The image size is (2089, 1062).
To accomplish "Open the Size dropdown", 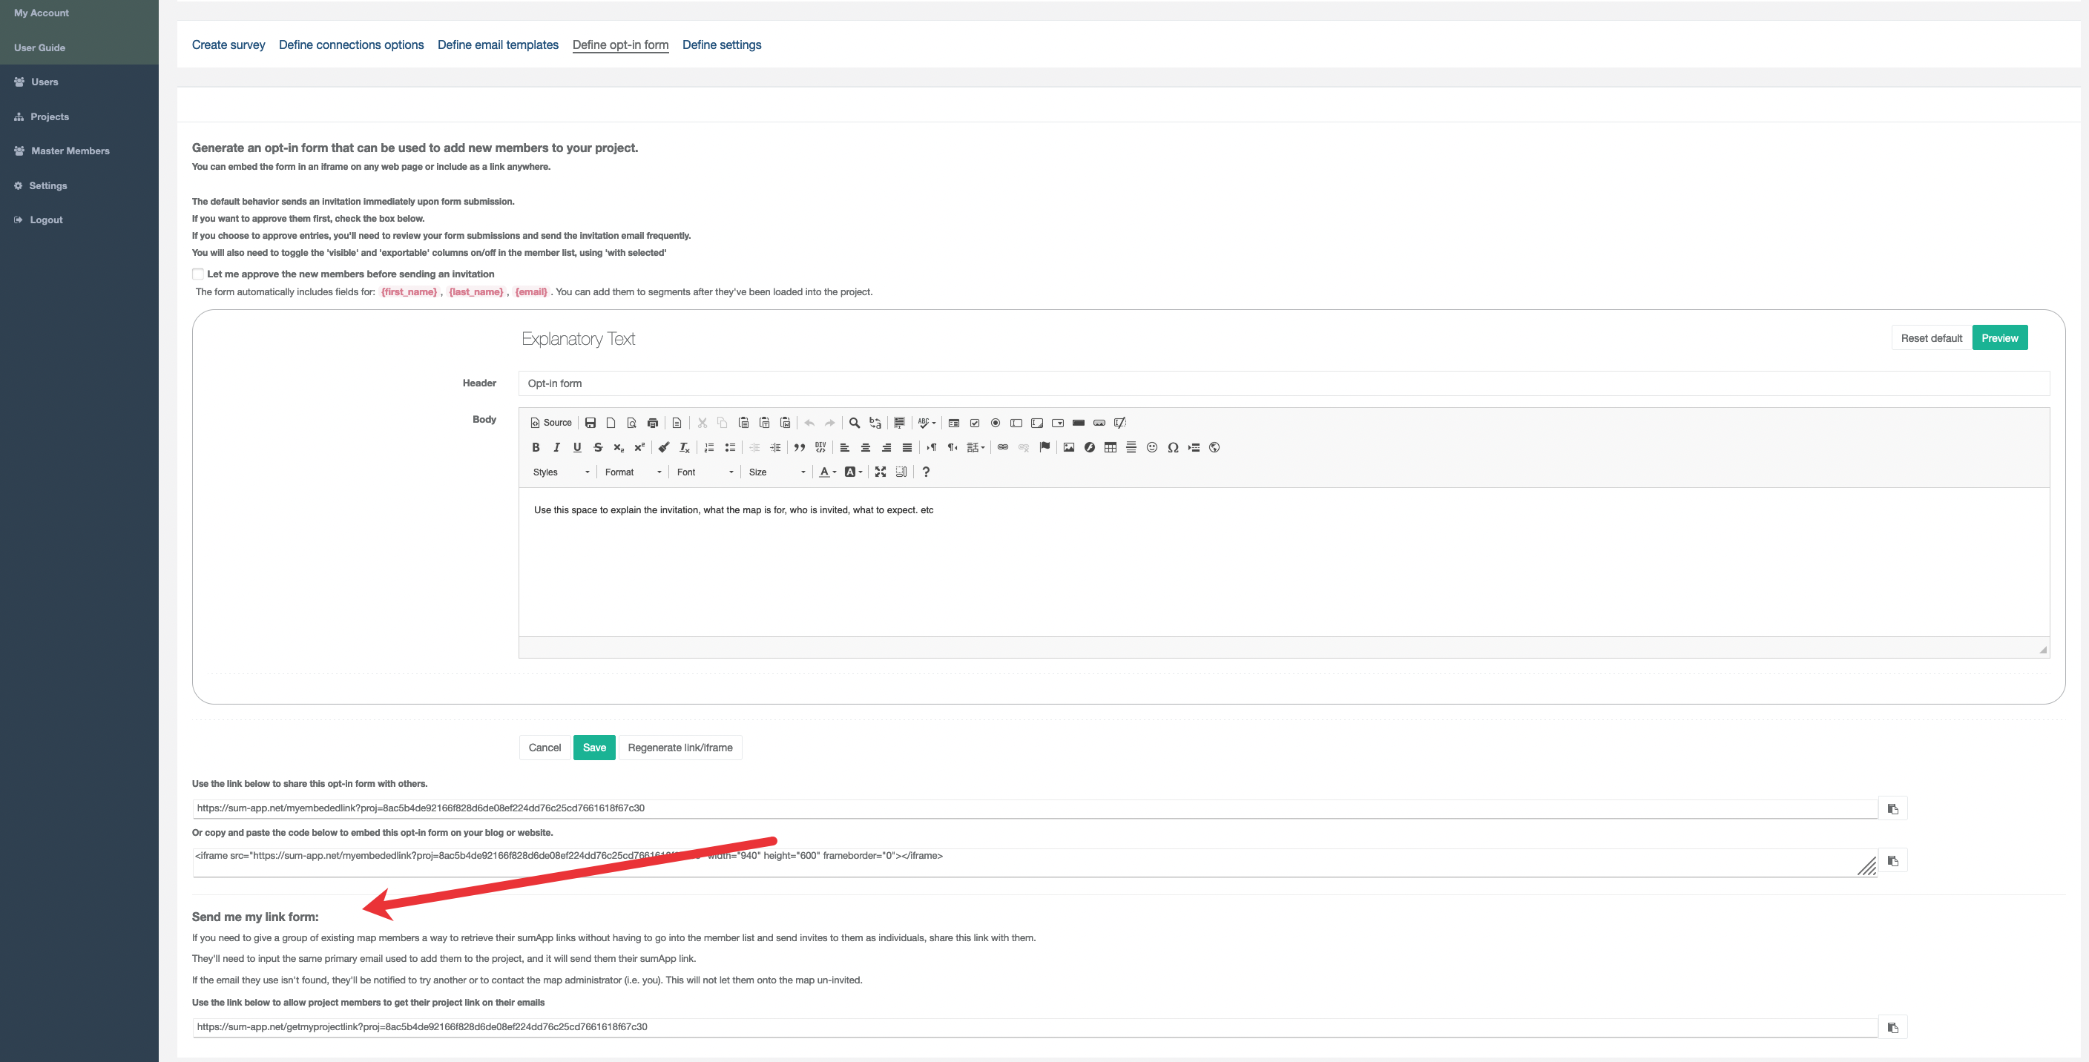I will click(x=776, y=472).
